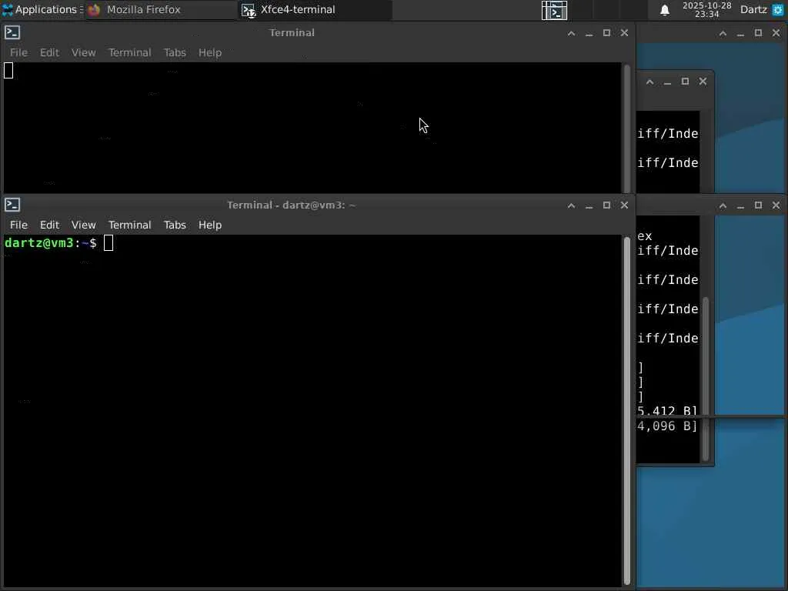Open the workspace switcher icon in the panel
788x591 pixels.
(554, 10)
